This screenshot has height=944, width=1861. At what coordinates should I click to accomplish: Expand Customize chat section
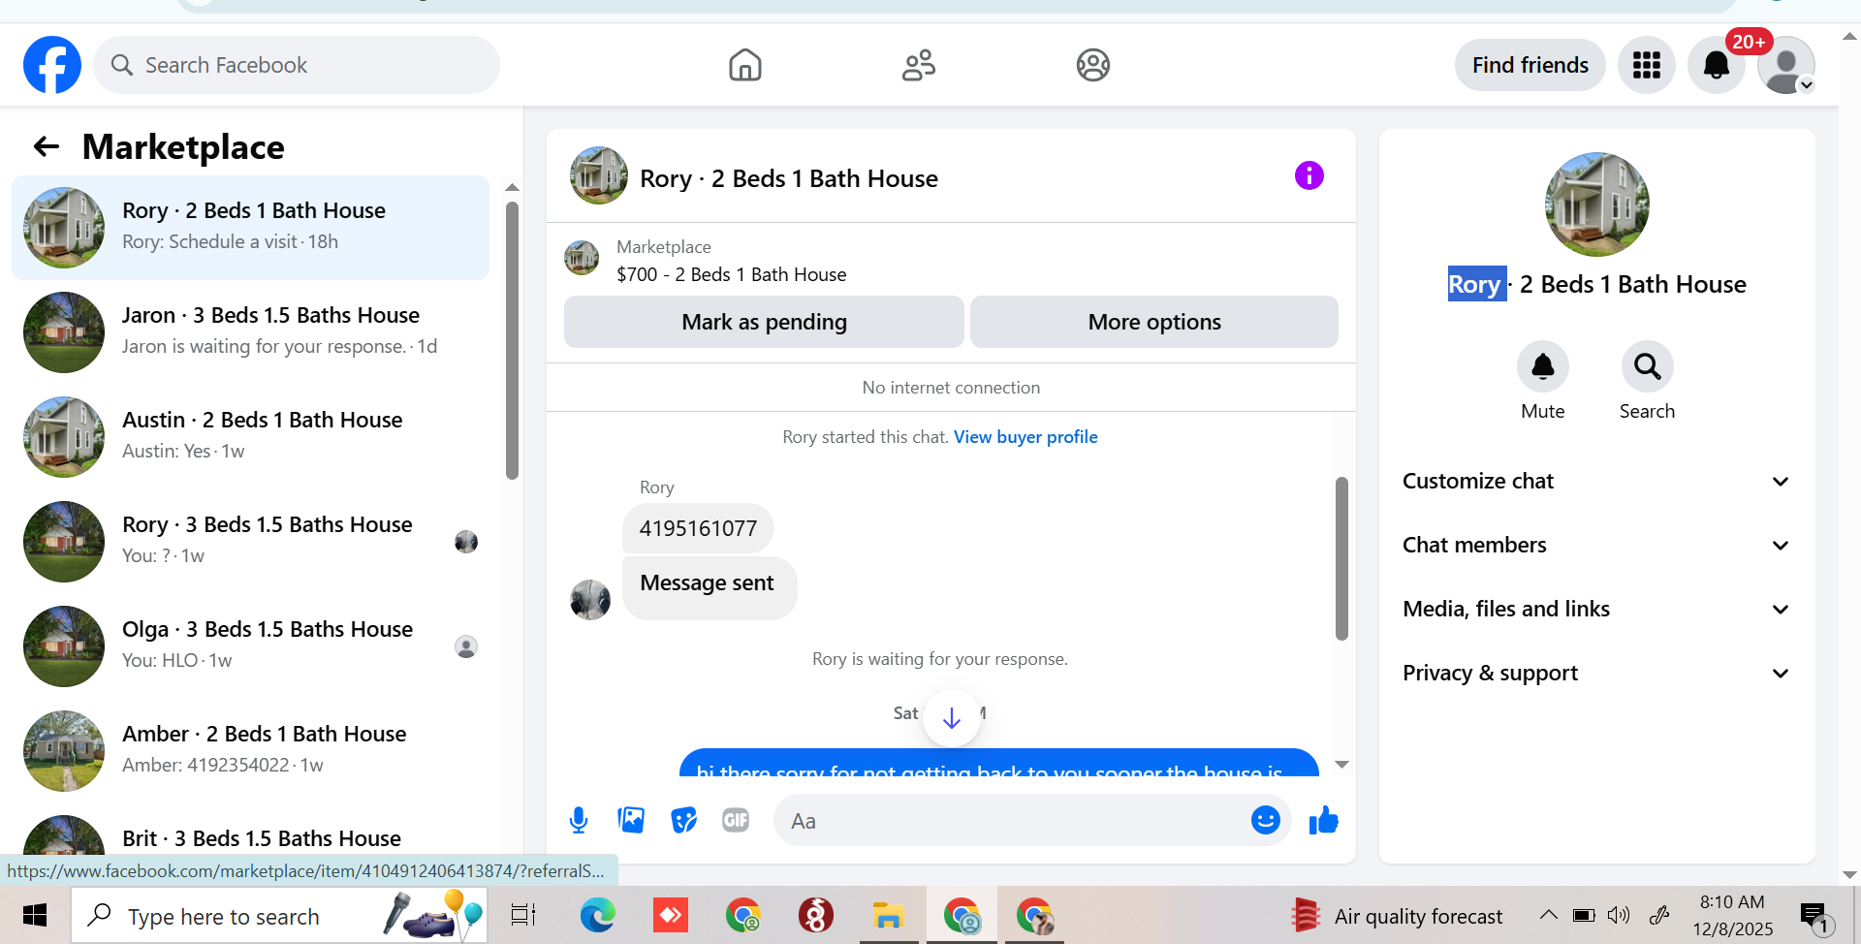[x=1596, y=482]
